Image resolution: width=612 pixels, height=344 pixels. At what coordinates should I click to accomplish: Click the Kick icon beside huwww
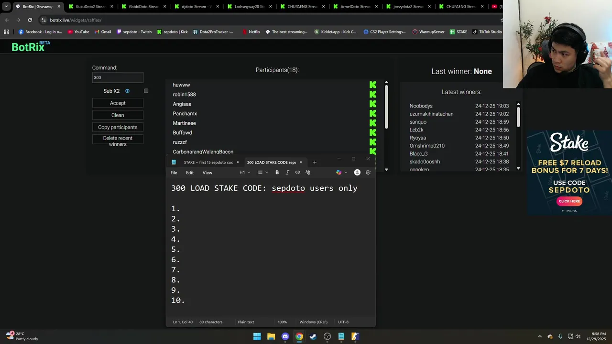click(372, 85)
